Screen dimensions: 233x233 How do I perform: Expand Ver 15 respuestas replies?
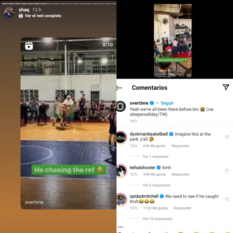157,219
